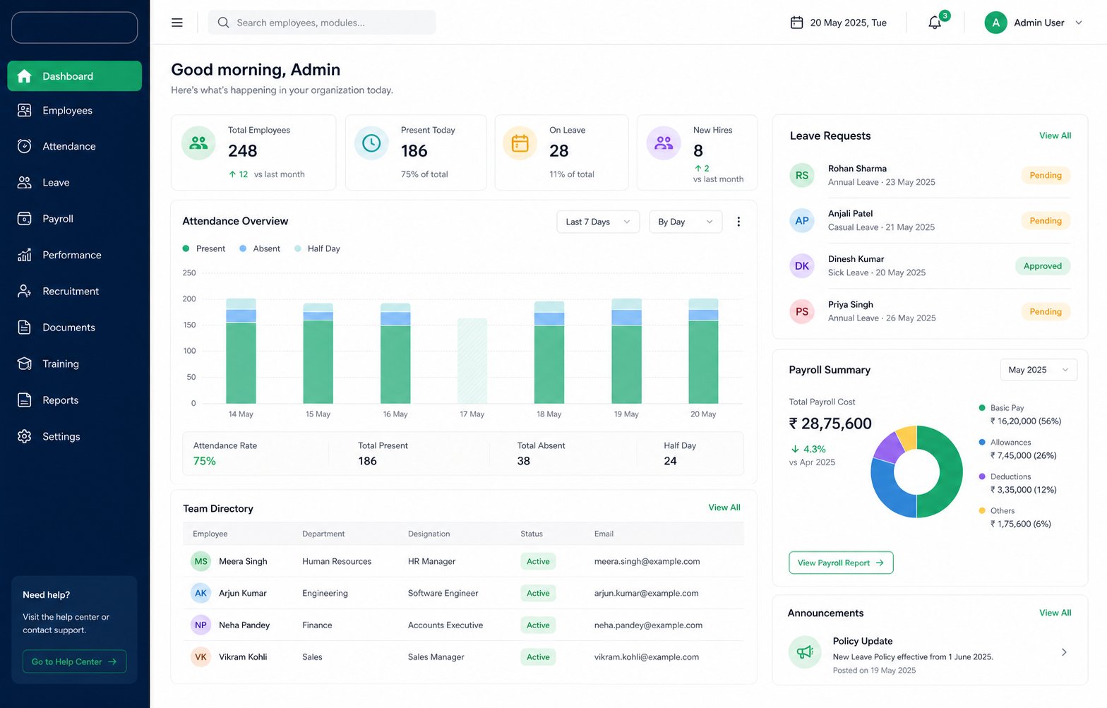Click Rohan Sharma's Pending status badge
Screen dimensions: 1107x708
point(1046,175)
